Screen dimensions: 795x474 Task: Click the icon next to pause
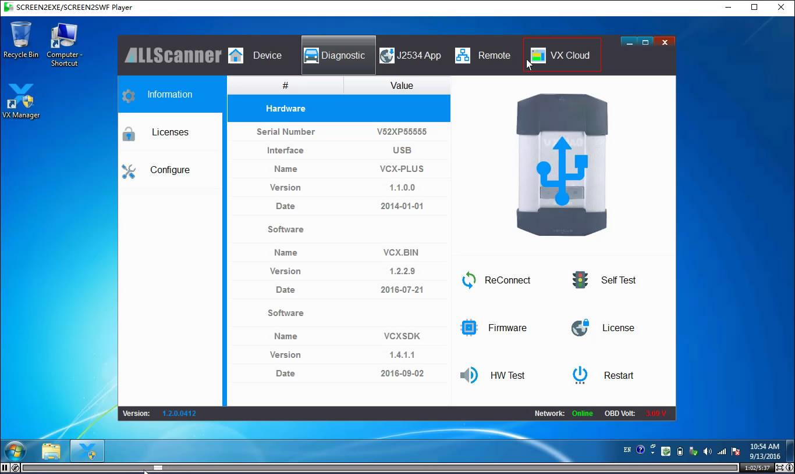pos(15,468)
